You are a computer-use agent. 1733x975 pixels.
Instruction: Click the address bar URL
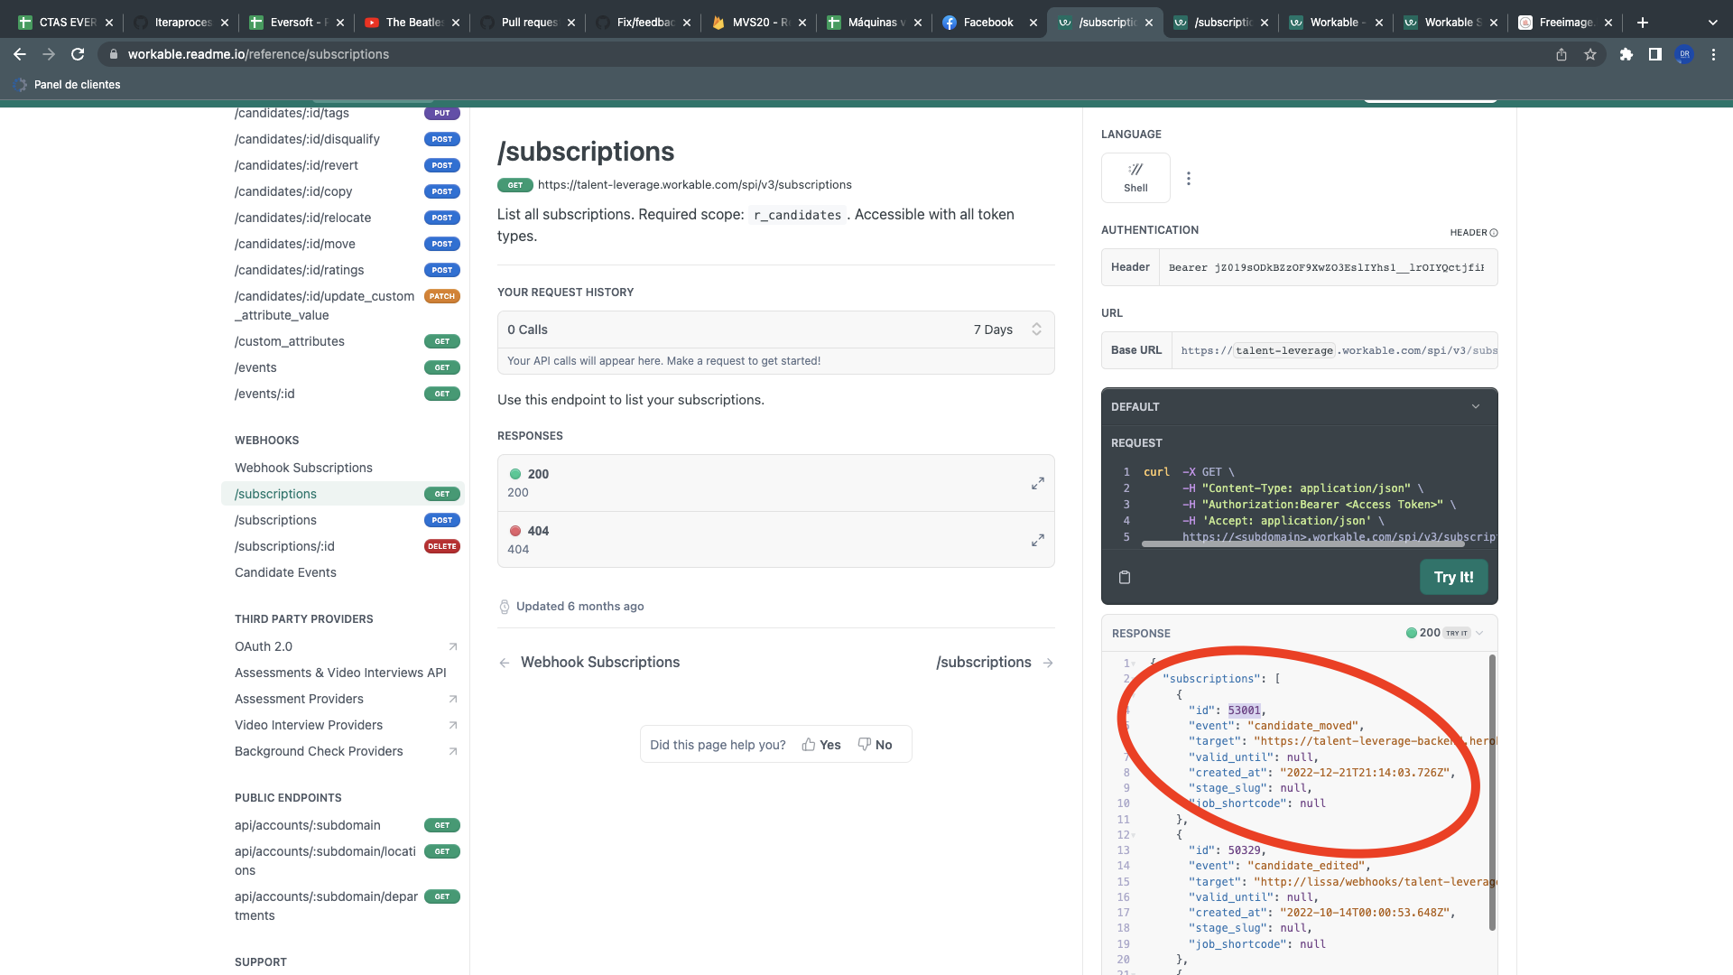point(258,54)
